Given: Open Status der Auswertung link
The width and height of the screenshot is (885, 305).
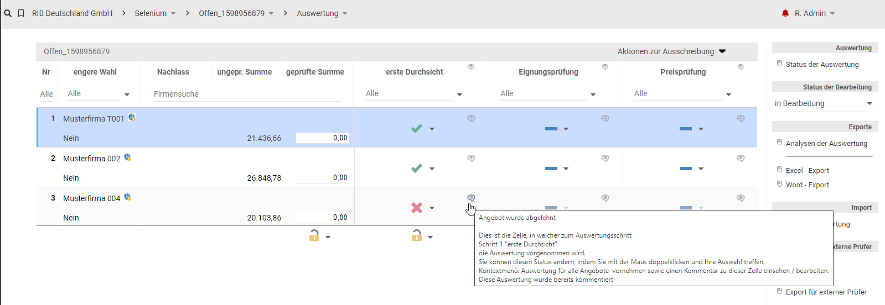Looking at the screenshot, I should click(x=822, y=65).
